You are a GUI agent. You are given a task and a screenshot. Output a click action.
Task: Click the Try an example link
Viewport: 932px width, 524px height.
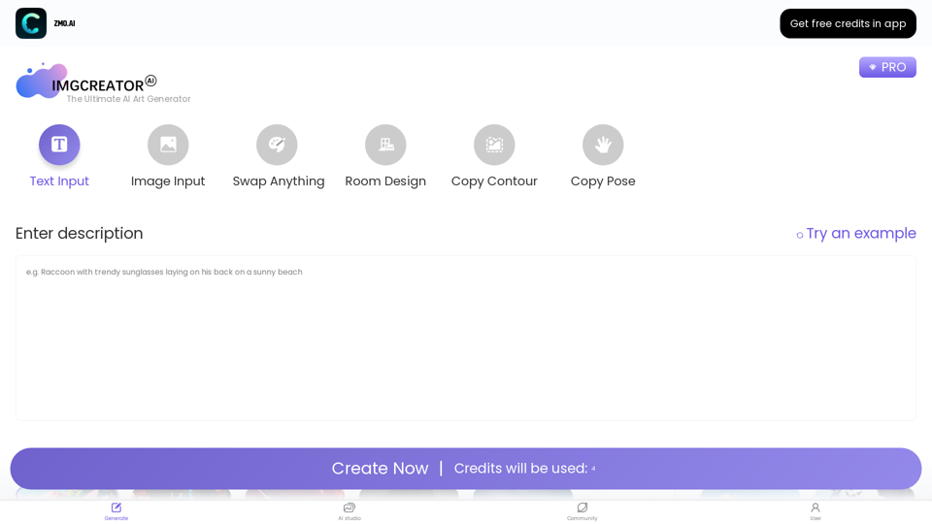(x=856, y=234)
